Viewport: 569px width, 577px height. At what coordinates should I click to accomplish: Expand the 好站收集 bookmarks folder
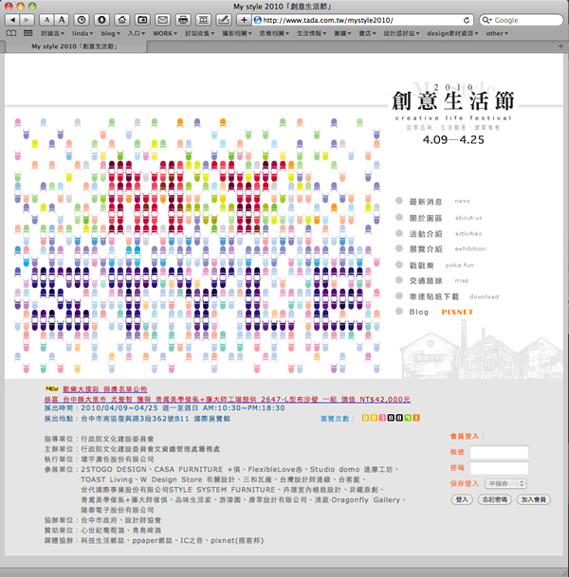point(199,33)
